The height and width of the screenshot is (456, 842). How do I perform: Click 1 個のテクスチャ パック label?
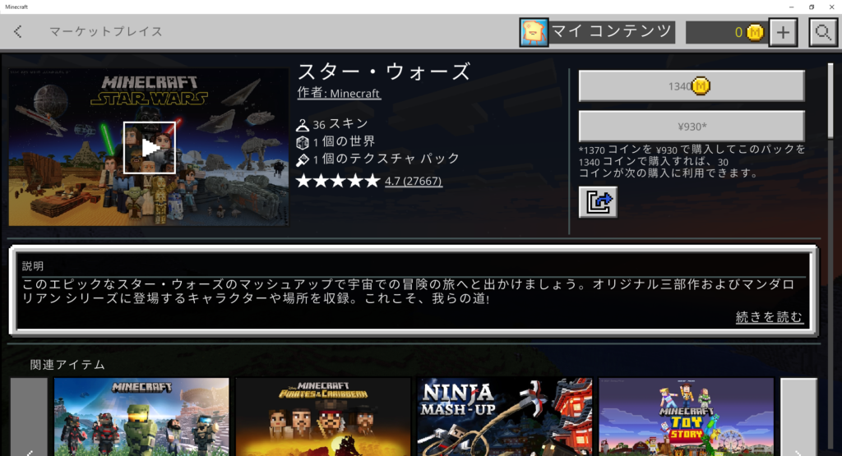[386, 159]
